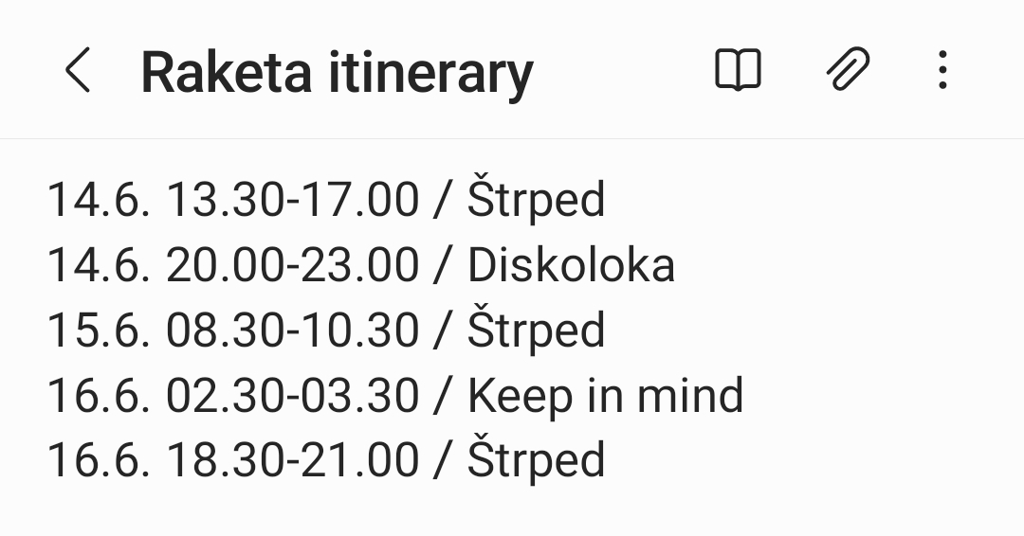Click Štrped in the 13.30-17.00 line
The height and width of the screenshot is (536, 1024).
click(536, 201)
